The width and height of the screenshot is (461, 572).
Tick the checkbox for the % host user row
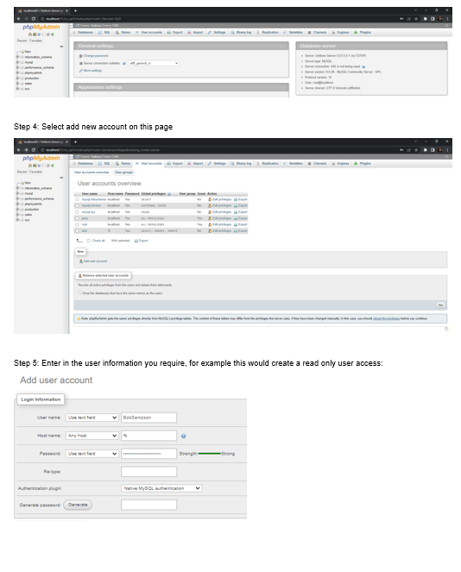(77, 230)
